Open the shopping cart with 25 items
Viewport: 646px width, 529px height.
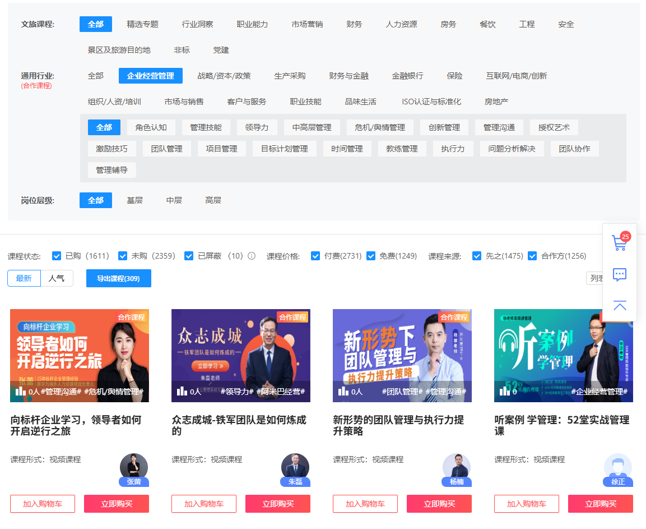pos(619,243)
